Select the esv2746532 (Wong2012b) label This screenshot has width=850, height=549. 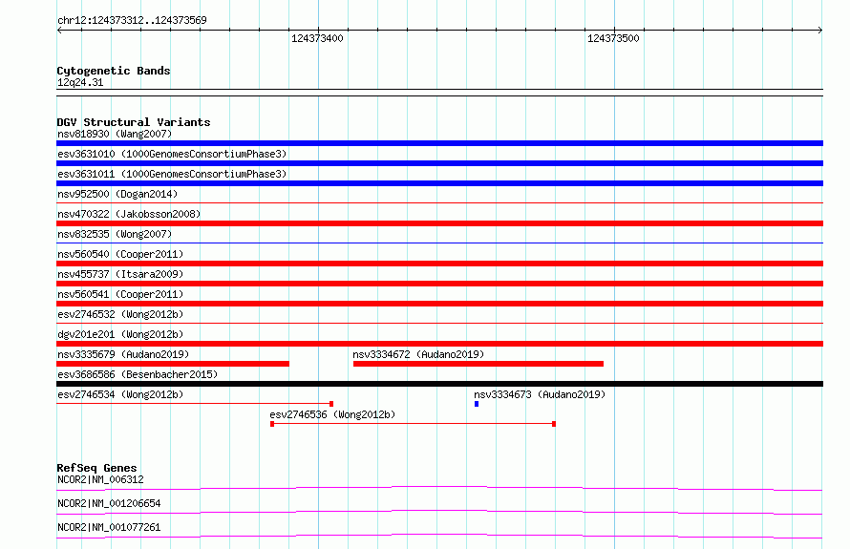tap(120, 314)
